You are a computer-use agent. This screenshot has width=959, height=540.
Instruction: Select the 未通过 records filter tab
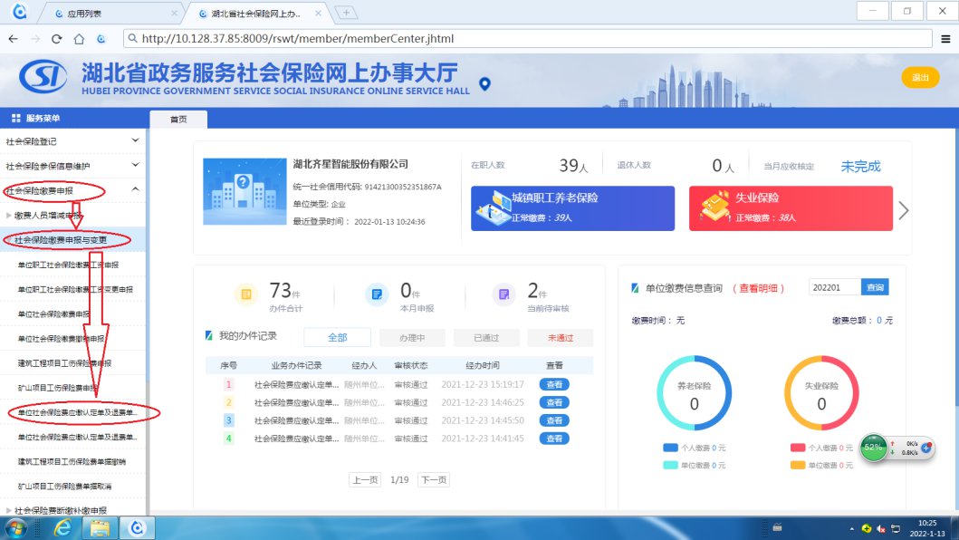click(x=560, y=337)
